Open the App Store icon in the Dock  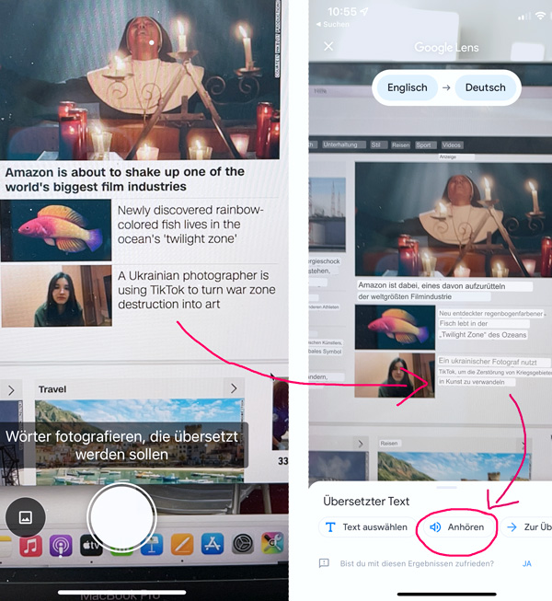coord(213,544)
